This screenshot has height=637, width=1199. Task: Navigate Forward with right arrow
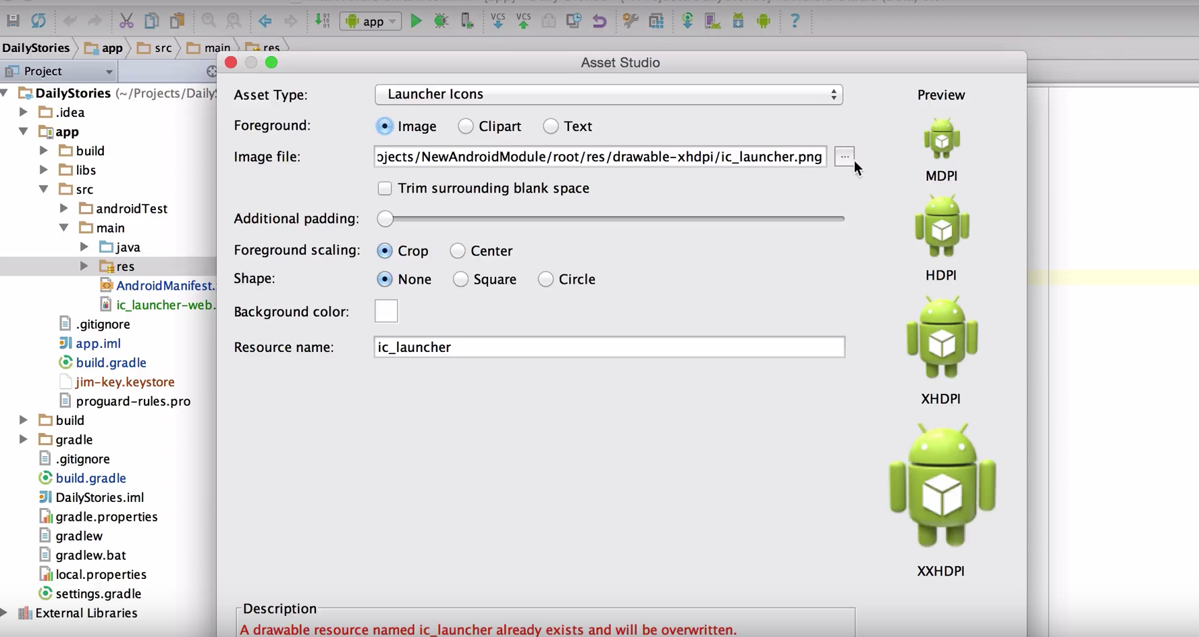[x=291, y=21]
